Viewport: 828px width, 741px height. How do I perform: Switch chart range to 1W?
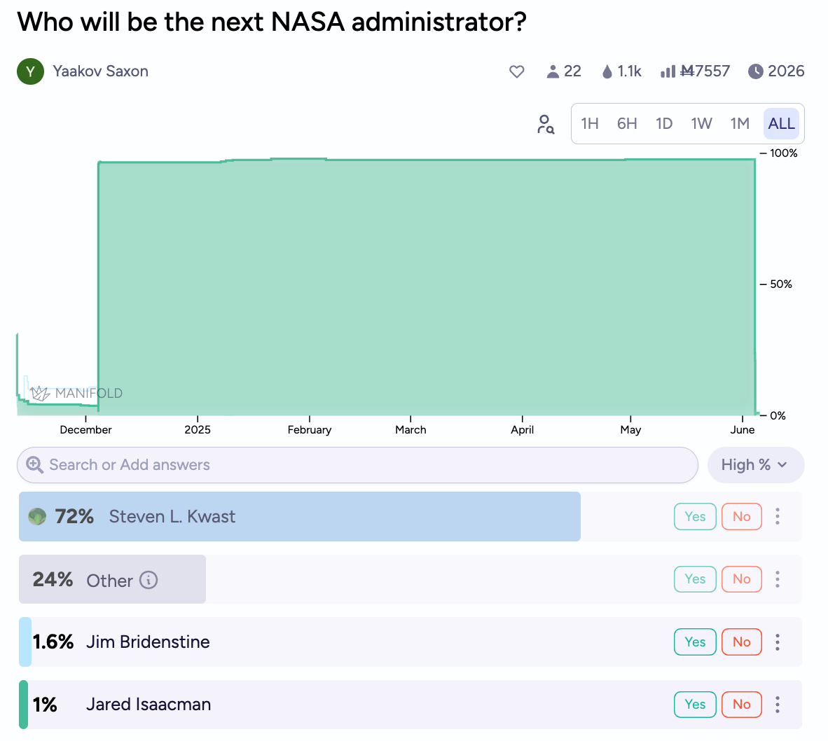tap(701, 123)
